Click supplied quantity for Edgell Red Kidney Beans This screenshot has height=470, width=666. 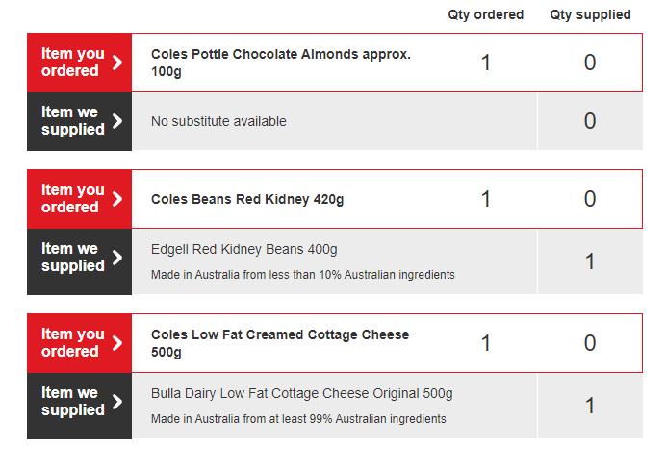pos(590,261)
